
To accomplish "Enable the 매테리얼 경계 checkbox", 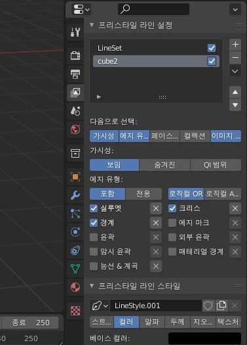I will [172, 252].
